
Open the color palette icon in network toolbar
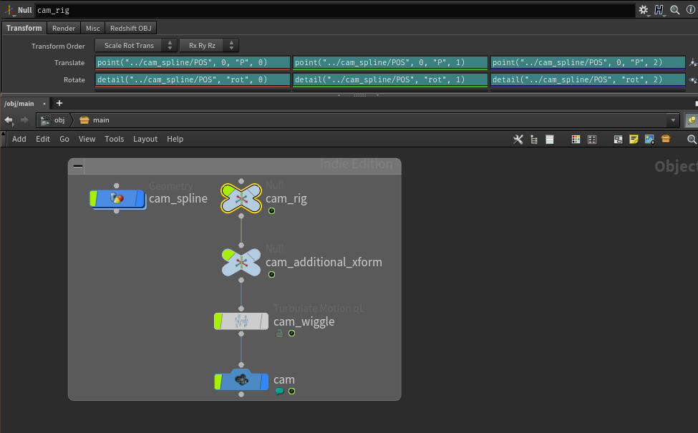click(x=576, y=139)
